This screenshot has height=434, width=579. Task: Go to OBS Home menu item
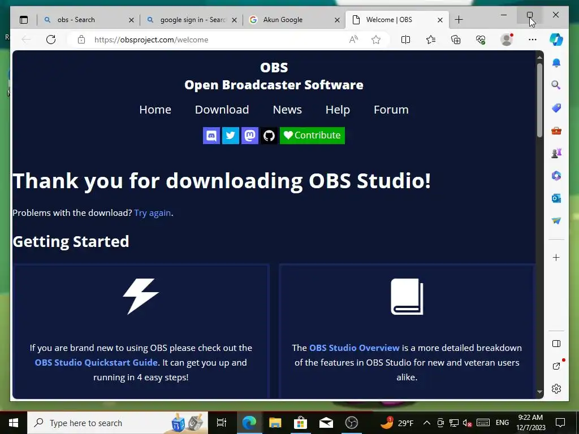pos(155,110)
